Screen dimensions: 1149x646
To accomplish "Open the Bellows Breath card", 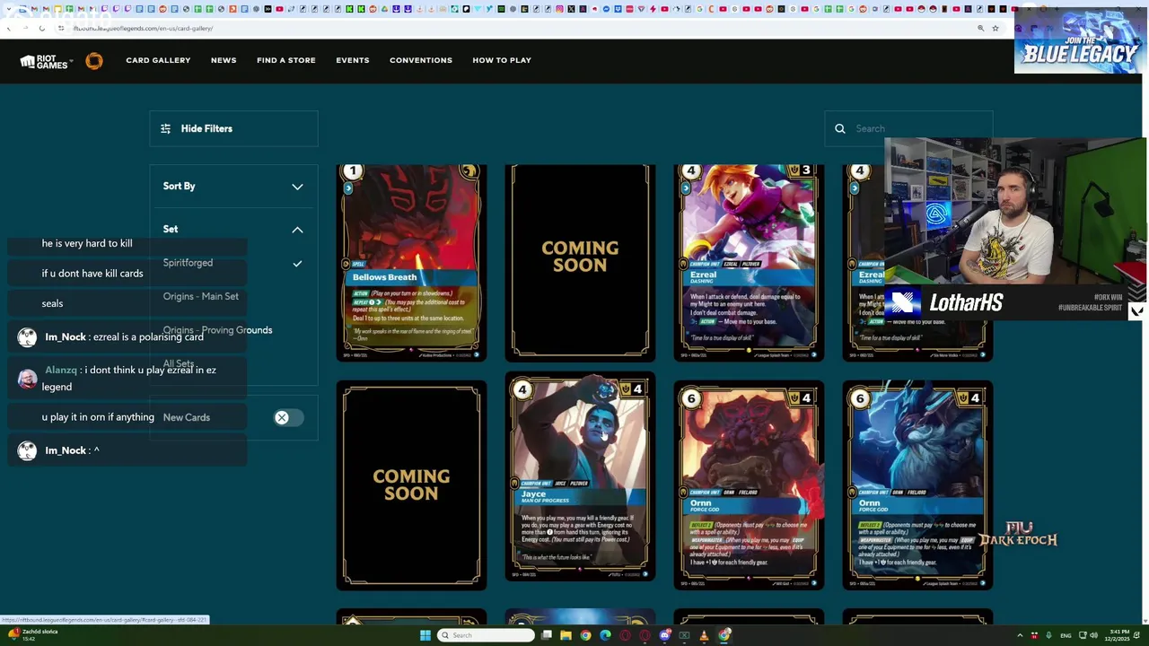I will point(411,263).
